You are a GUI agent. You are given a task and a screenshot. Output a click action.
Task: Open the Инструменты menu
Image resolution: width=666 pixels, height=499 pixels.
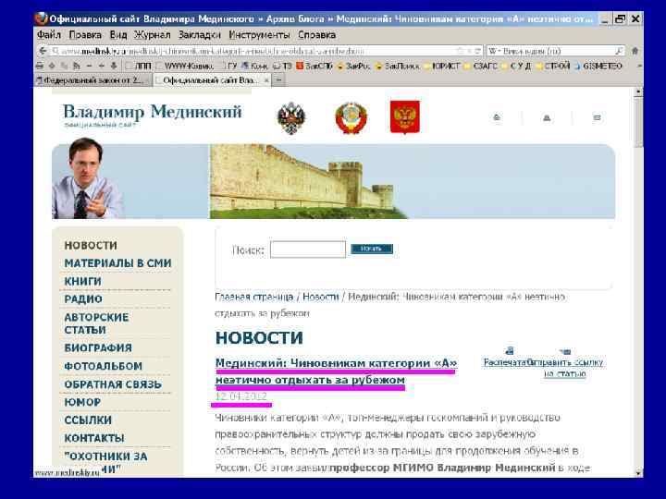pos(259,35)
